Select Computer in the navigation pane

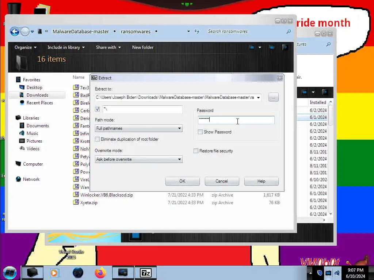(x=33, y=164)
